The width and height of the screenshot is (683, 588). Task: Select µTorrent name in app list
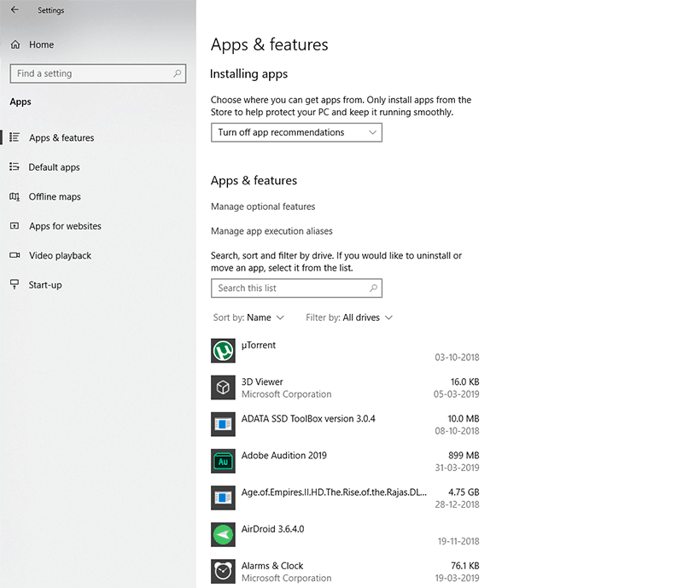click(259, 345)
